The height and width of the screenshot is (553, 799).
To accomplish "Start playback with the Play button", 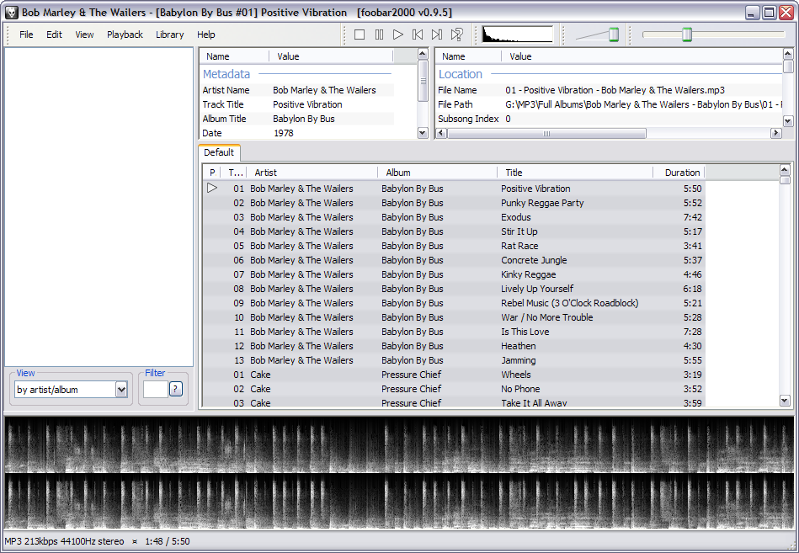I will coord(398,35).
